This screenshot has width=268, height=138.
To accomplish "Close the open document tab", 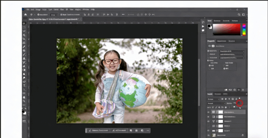I will [80, 19].
